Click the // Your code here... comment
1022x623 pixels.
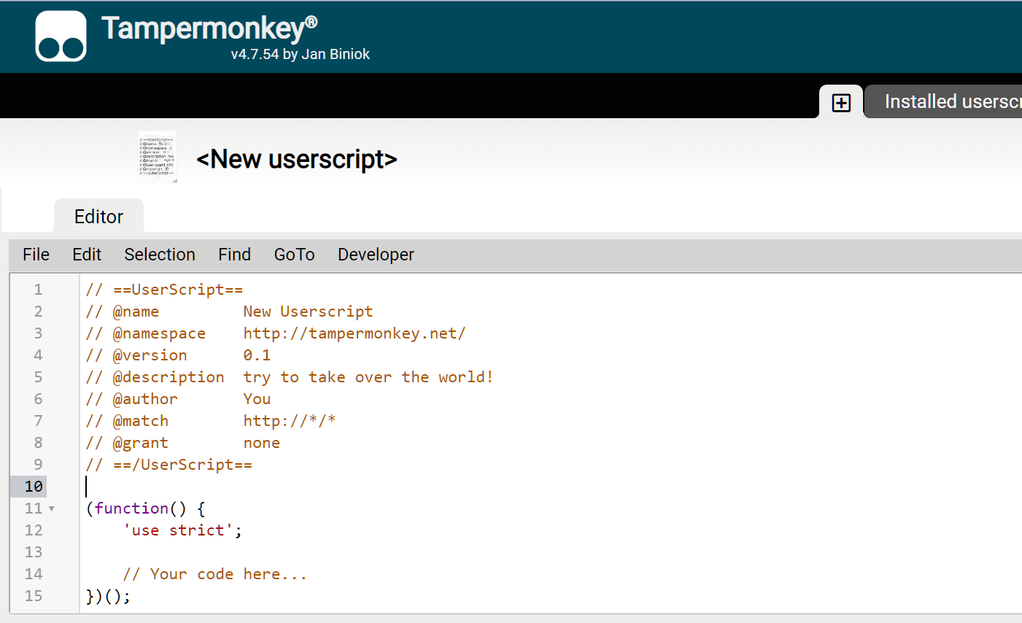[214, 574]
